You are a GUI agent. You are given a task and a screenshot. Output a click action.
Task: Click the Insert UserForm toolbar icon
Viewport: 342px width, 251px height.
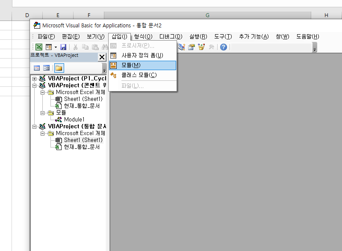[x=49, y=47]
